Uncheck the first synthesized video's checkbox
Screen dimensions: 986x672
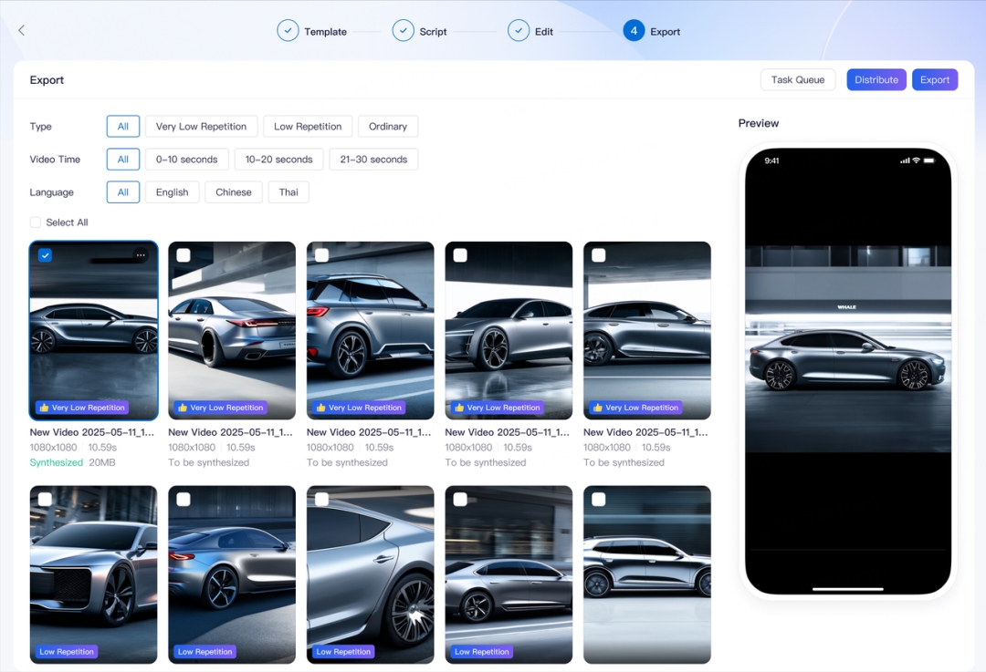click(46, 255)
